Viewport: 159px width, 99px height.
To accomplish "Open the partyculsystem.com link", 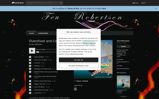I will click(123, 63).
